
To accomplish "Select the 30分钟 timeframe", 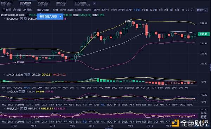I will [x=105, y=10].
